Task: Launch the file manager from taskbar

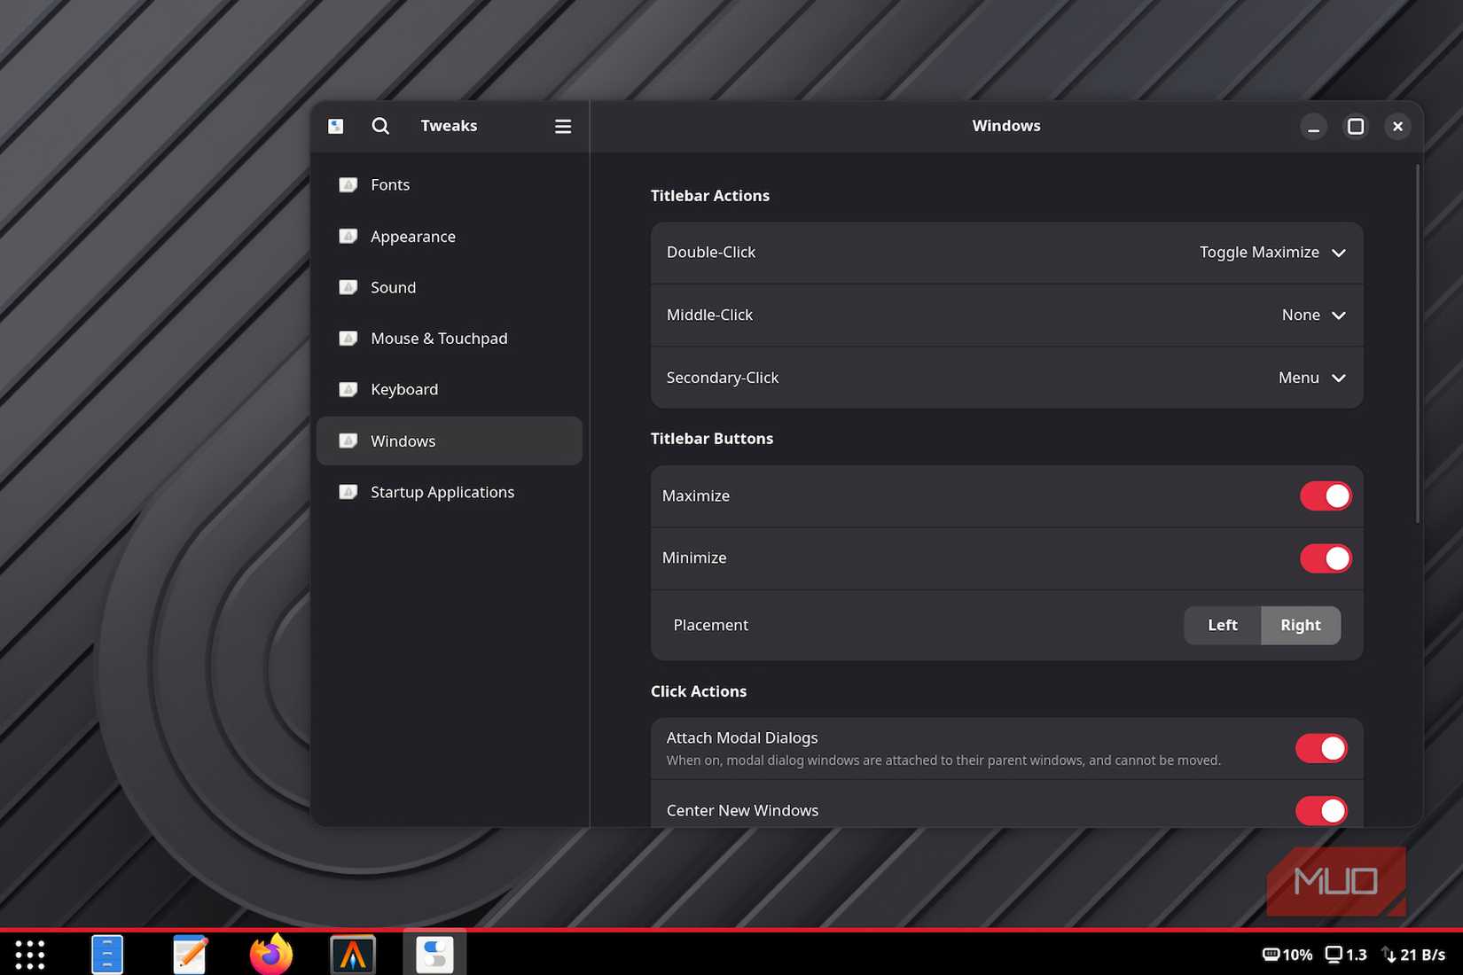Action: coord(107,955)
